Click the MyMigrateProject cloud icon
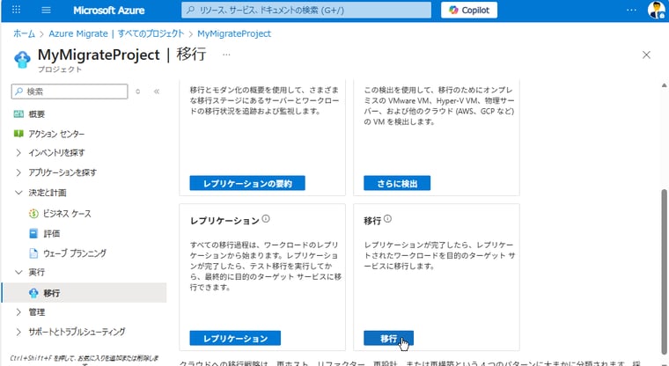 click(x=22, y=59)
